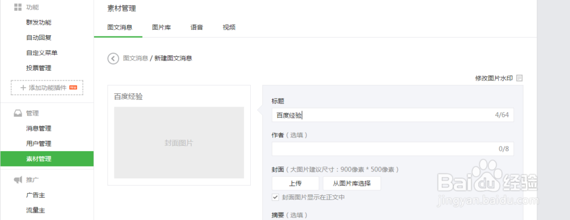The image size is (570, 220).
Task: Open 投票管理 in the sidebar
Action: 39,68
